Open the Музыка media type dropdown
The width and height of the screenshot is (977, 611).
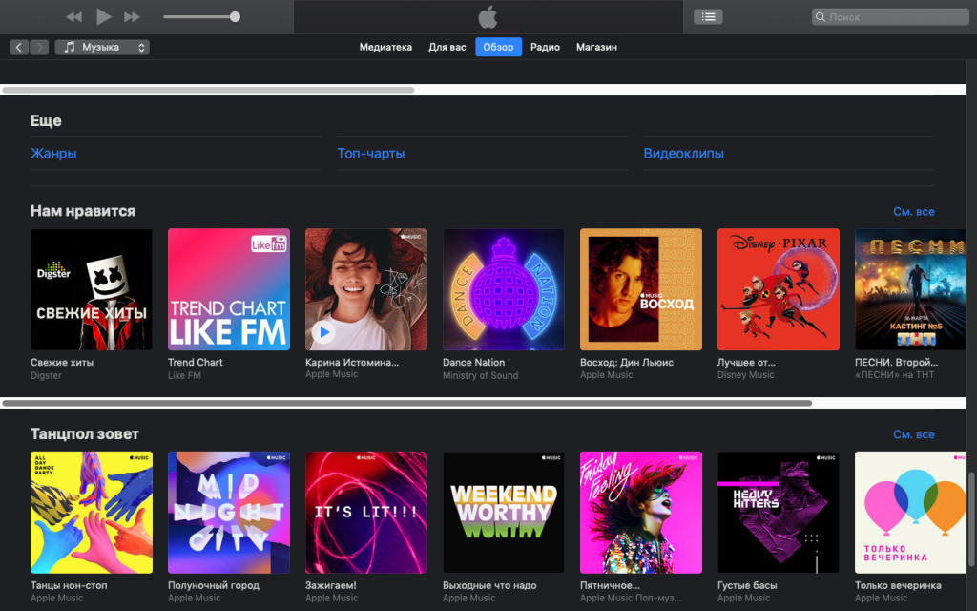pos(102,47)
